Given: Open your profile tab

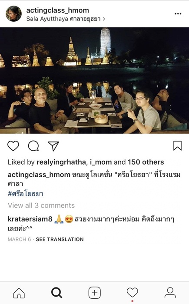Looking at the screenshot, I should tap(170, 293).
